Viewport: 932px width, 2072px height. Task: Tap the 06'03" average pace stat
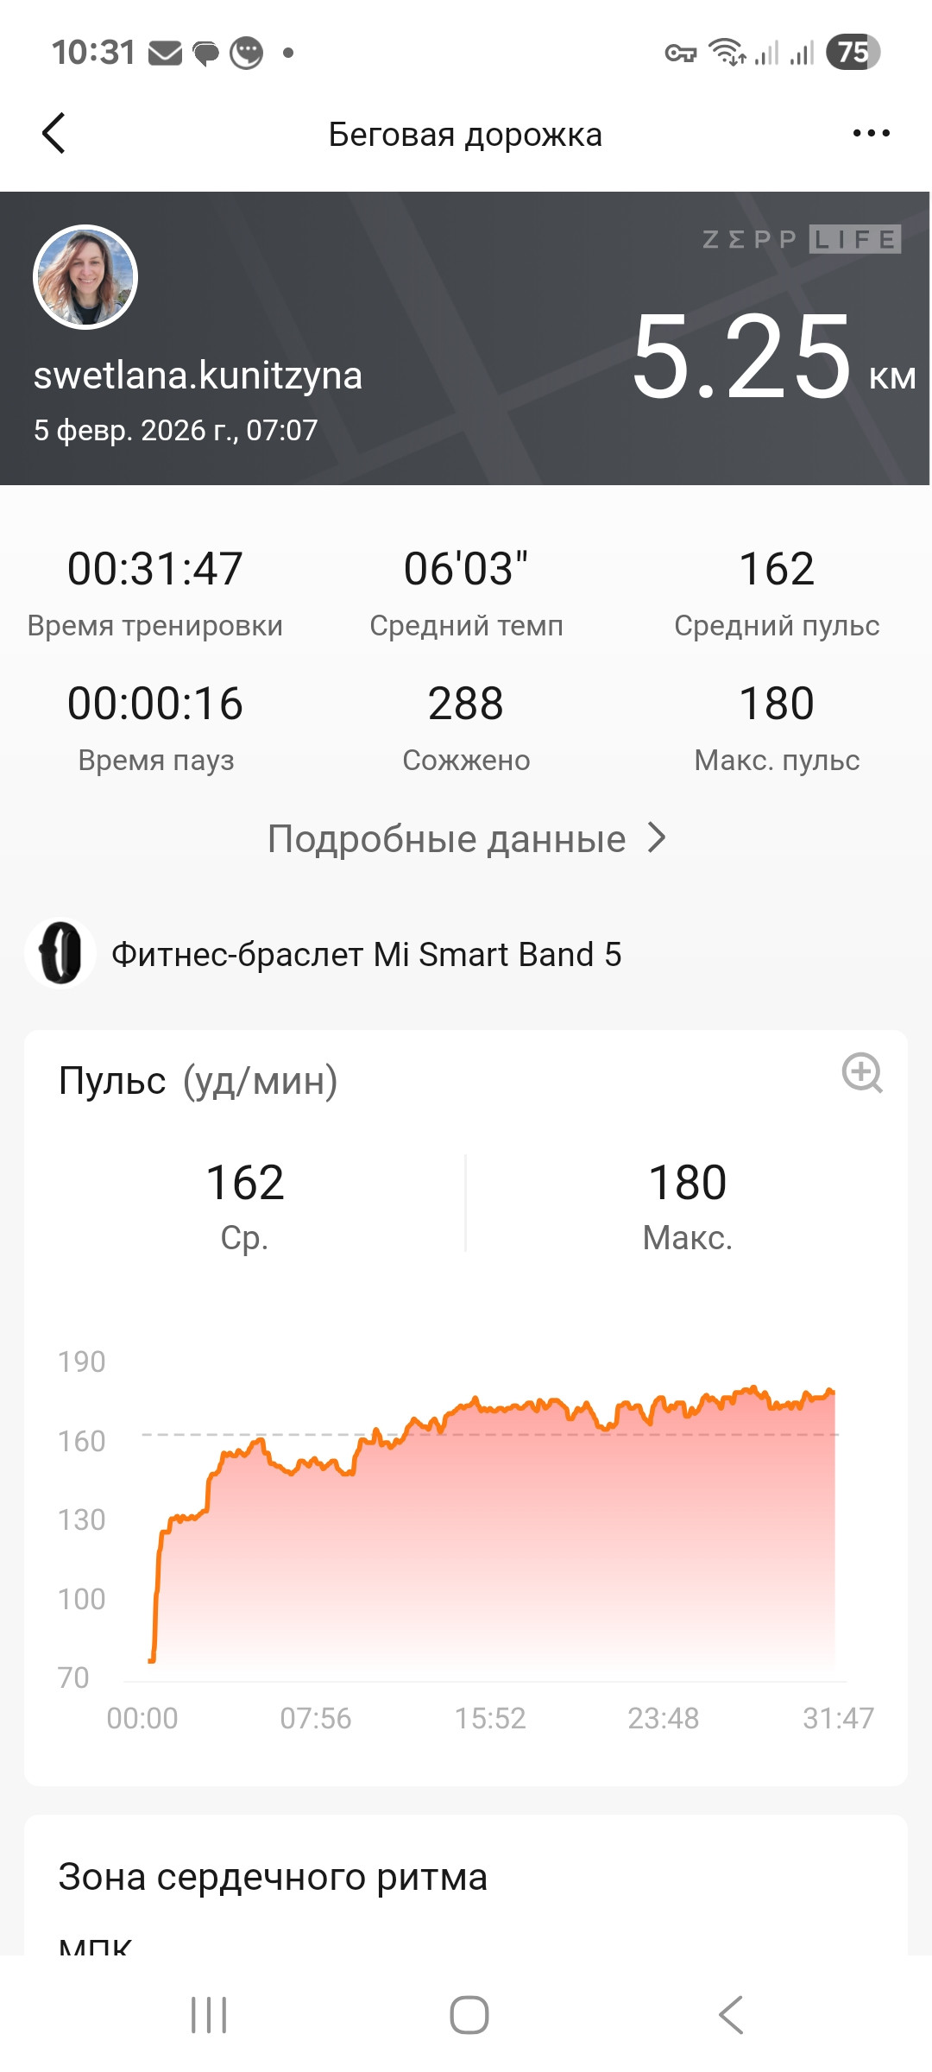coord(466,569)
